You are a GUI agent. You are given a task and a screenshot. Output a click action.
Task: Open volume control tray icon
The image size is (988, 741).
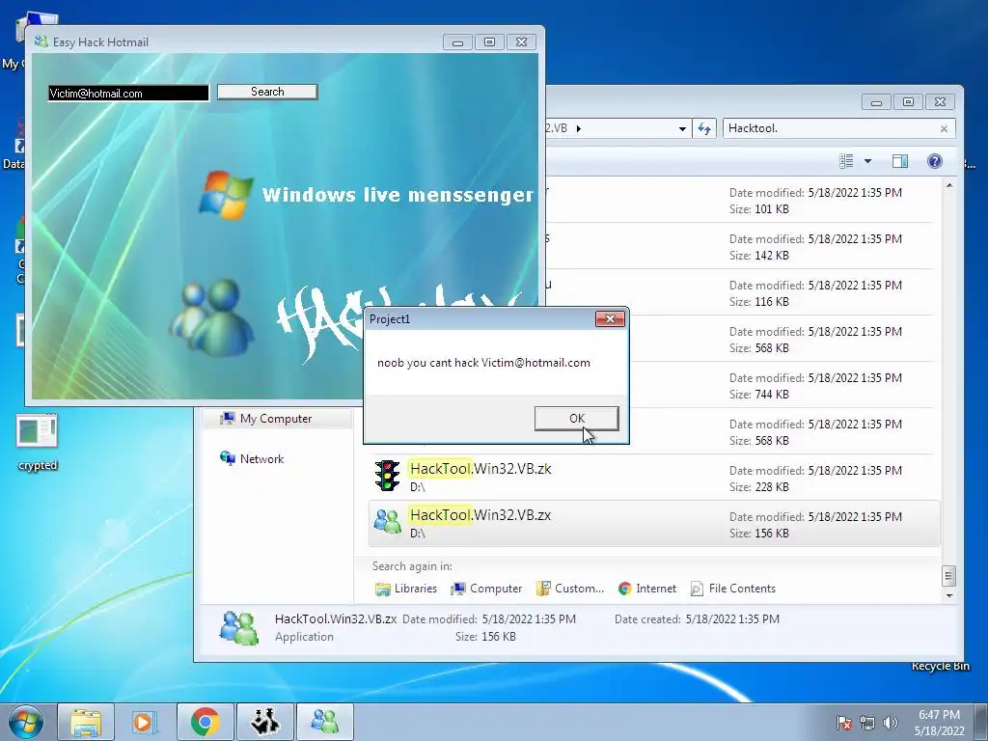click(x=890, y=723)
